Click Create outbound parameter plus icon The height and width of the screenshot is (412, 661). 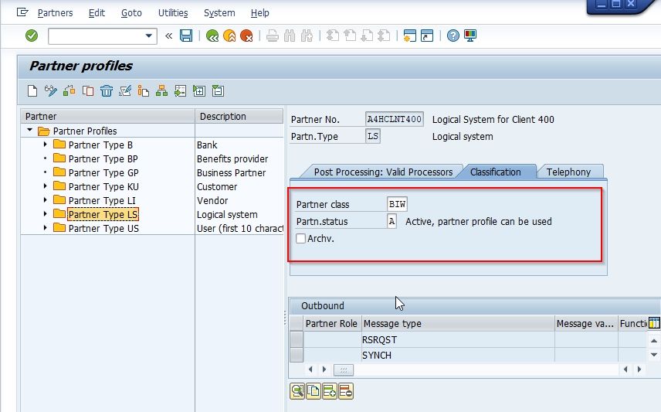(330, 391)
